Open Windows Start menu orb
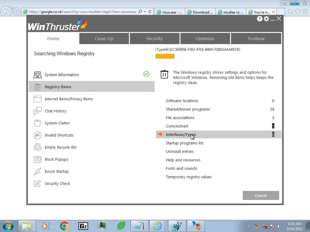Screen dimensions: 310x232 pos(8,226)
